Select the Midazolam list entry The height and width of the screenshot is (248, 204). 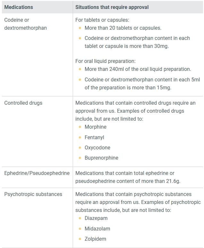pos(97,229)
